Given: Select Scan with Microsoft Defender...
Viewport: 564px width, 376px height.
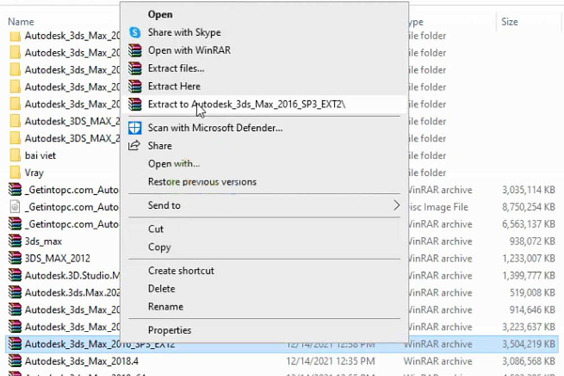Looking at the screenshot, I should pyautogui.click(x=215, y=128).
